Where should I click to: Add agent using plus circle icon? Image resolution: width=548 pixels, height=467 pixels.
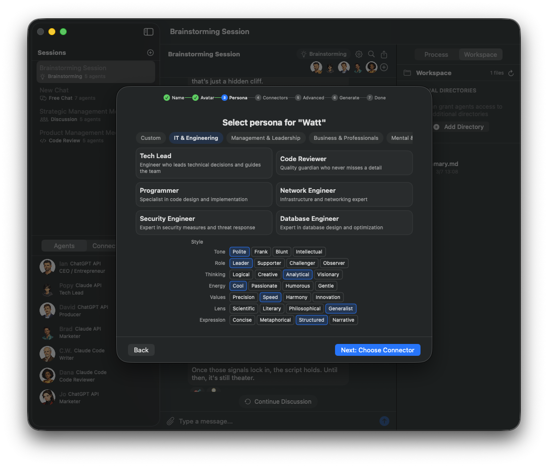[384, 67]
